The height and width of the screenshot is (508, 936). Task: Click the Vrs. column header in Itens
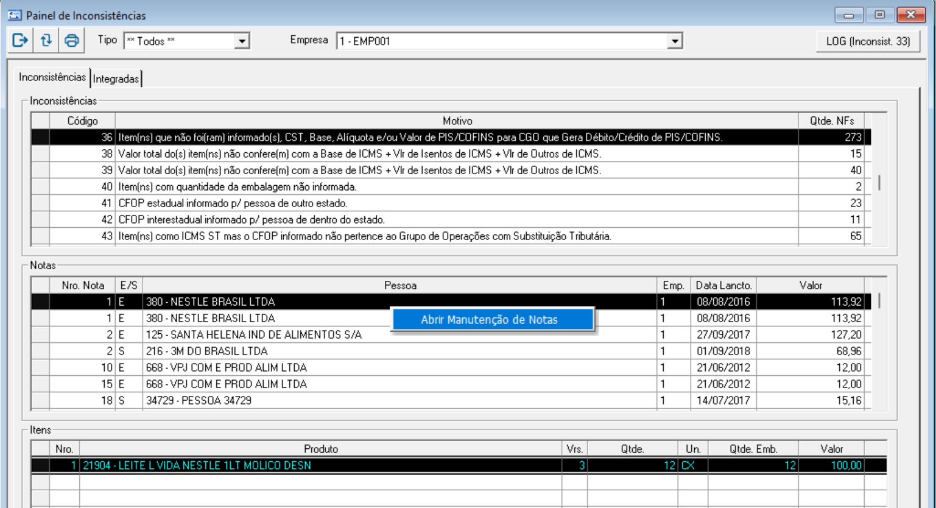(575, 449)
